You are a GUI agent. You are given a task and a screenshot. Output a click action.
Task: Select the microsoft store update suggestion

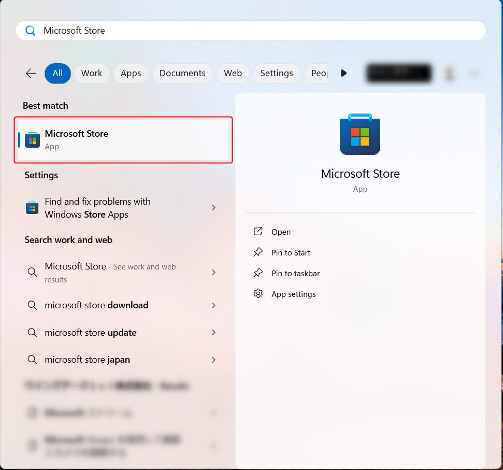click(x=123, y=333)
